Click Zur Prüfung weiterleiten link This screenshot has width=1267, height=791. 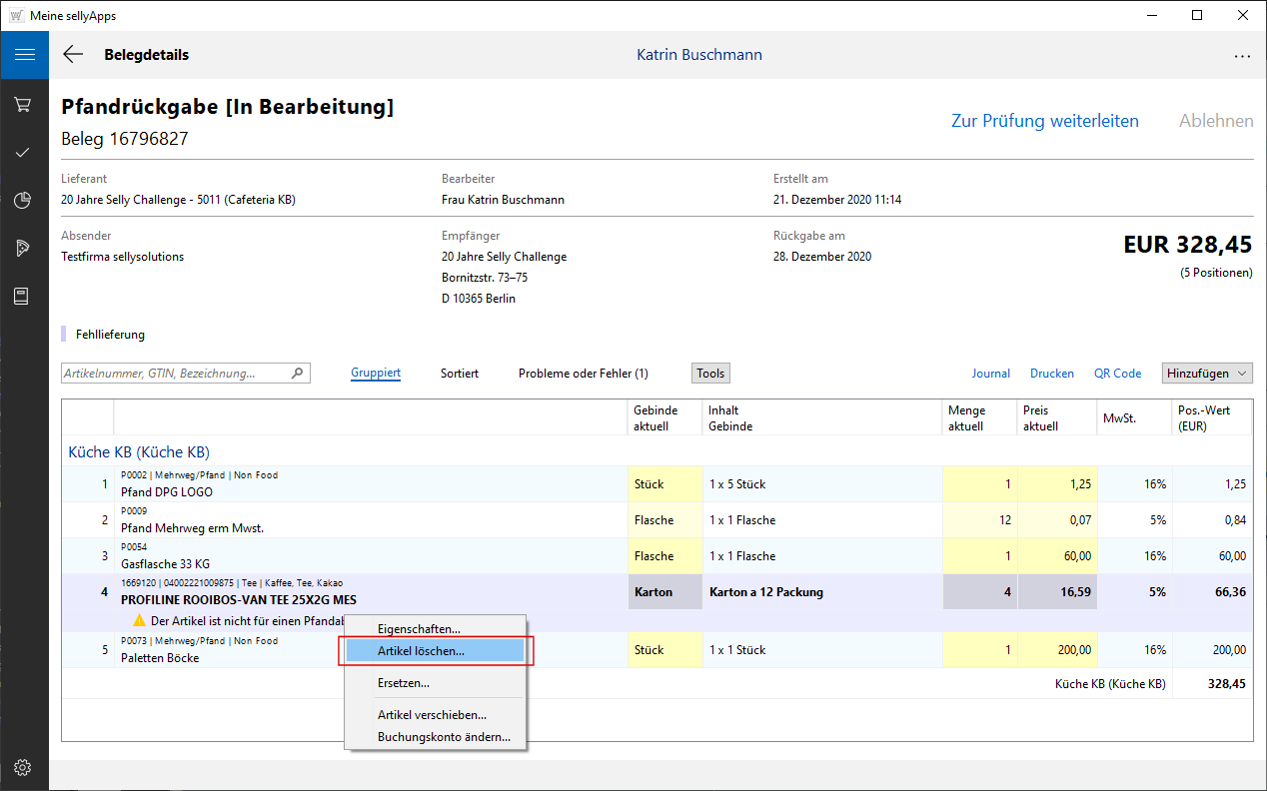[x=1044, y=121]
